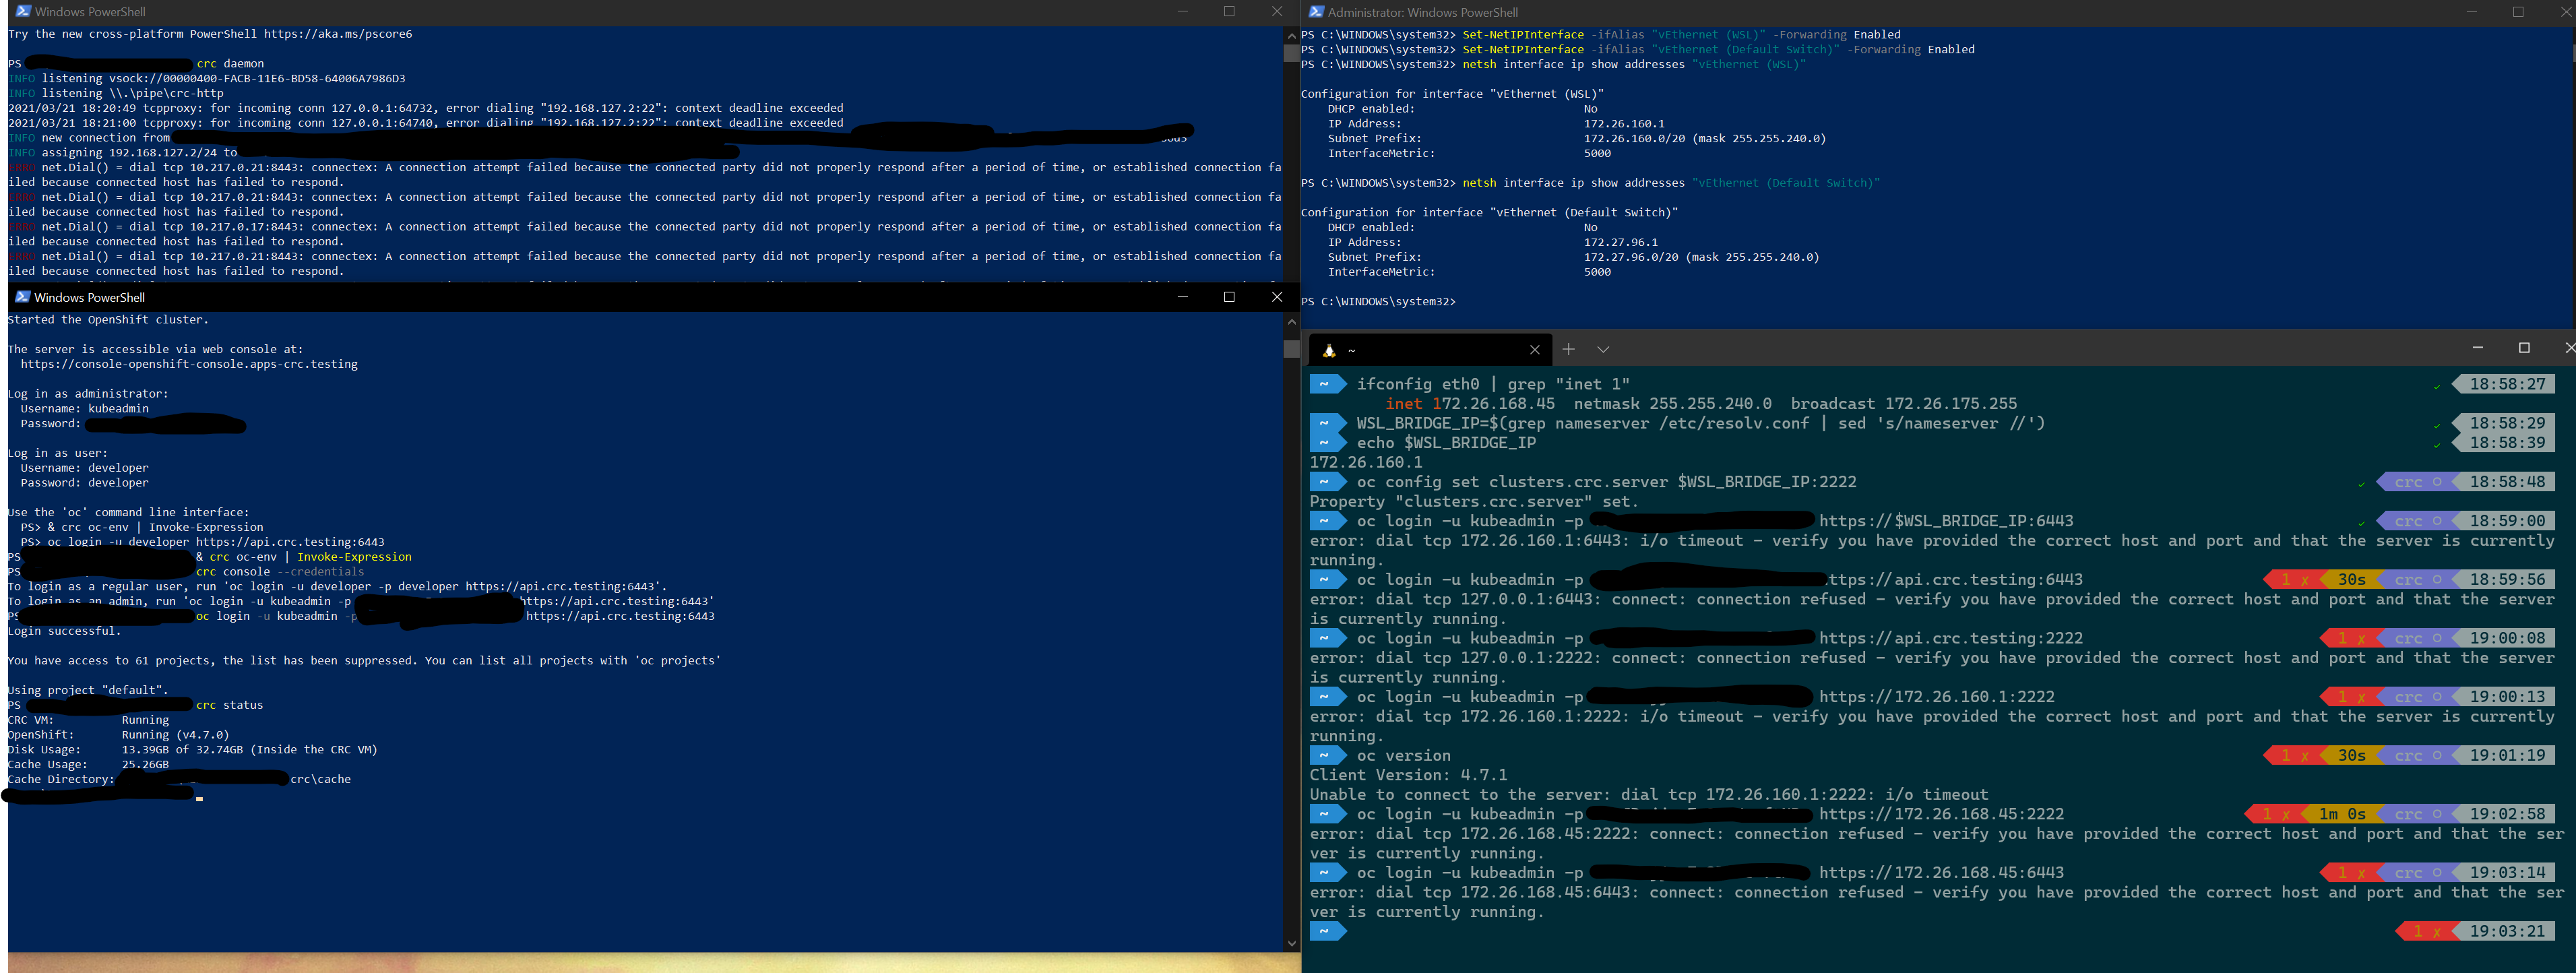
Task: Maximize the Windows Terminal window
Action: coord(2524,348)
